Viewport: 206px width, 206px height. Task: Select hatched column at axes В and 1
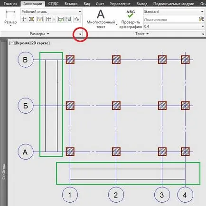coord(70,60)
